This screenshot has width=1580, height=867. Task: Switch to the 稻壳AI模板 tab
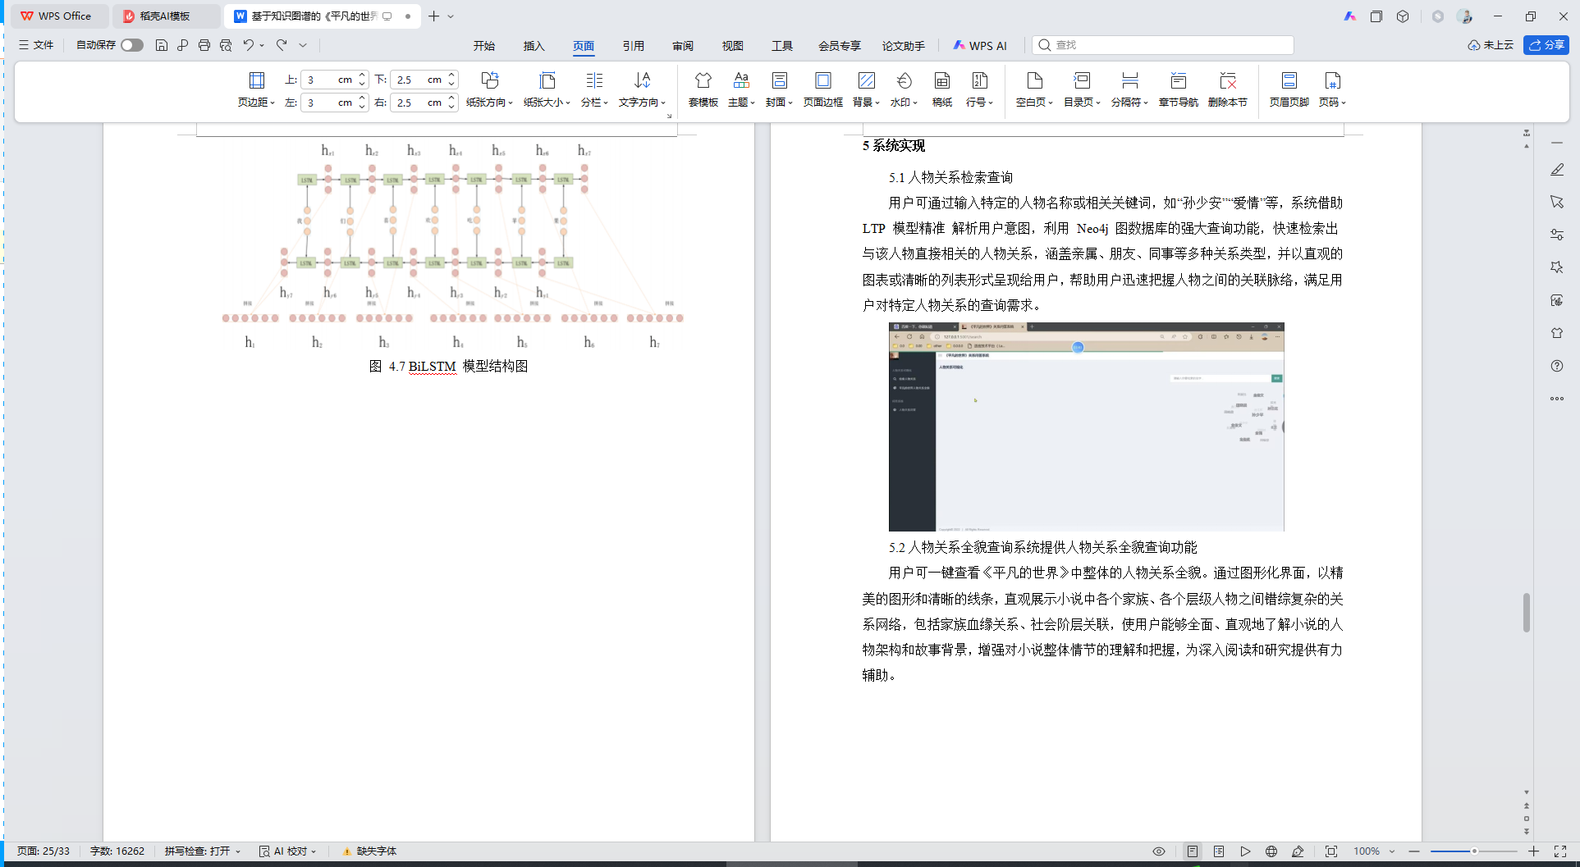(x=165, y=16)
